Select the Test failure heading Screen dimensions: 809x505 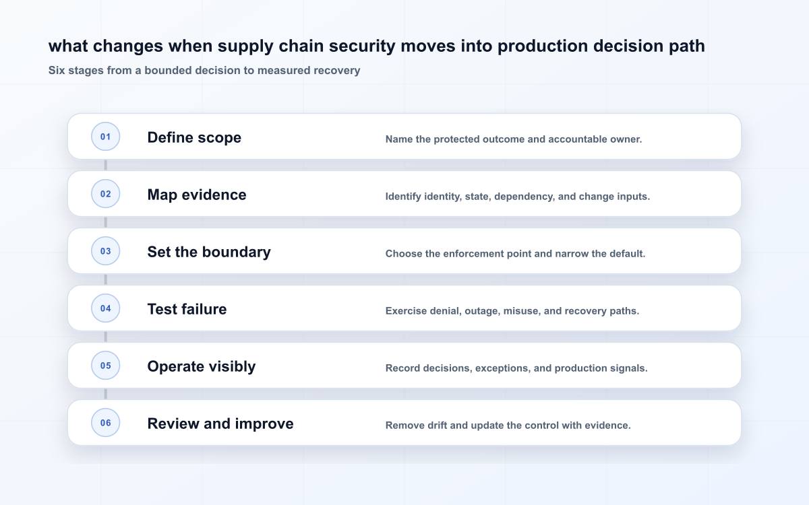(x=187, y=309)
